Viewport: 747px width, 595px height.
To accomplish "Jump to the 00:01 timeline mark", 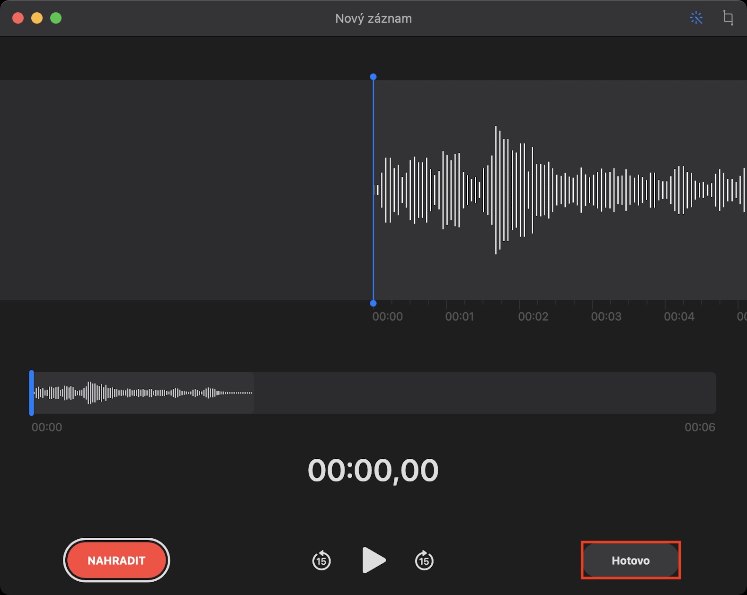I will click(459, 316).
